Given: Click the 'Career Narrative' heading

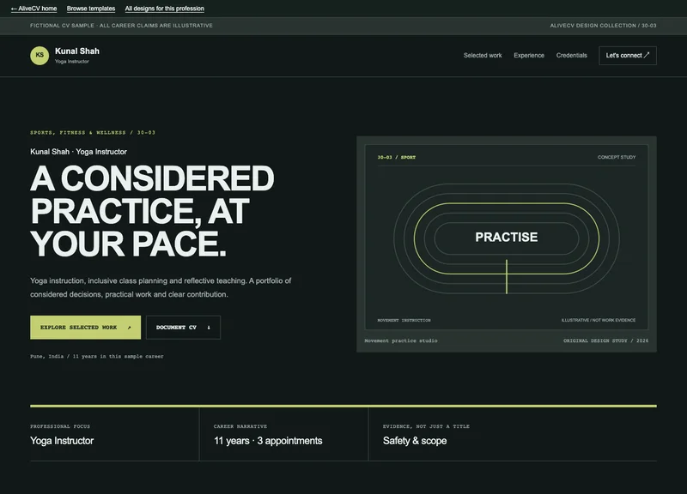Looking at the screenshot, I should (240, 426).
